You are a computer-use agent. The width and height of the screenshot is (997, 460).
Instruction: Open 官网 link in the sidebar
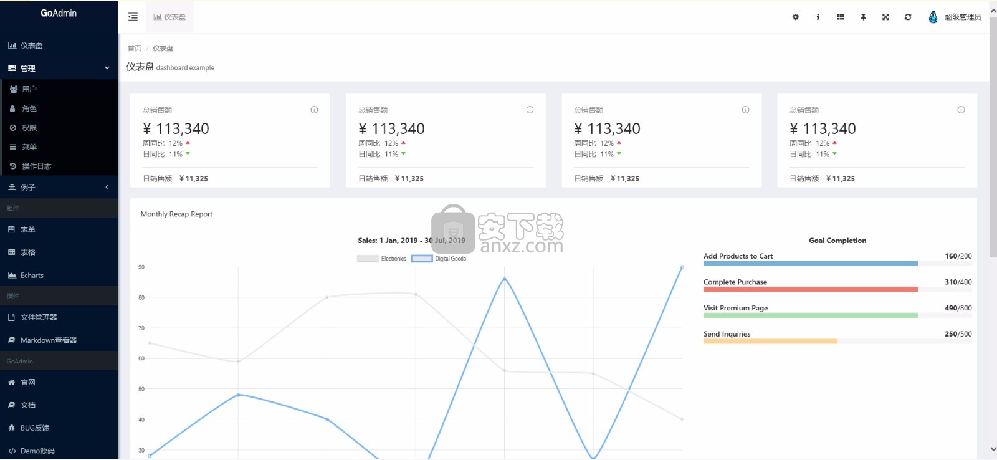(59, 382)
